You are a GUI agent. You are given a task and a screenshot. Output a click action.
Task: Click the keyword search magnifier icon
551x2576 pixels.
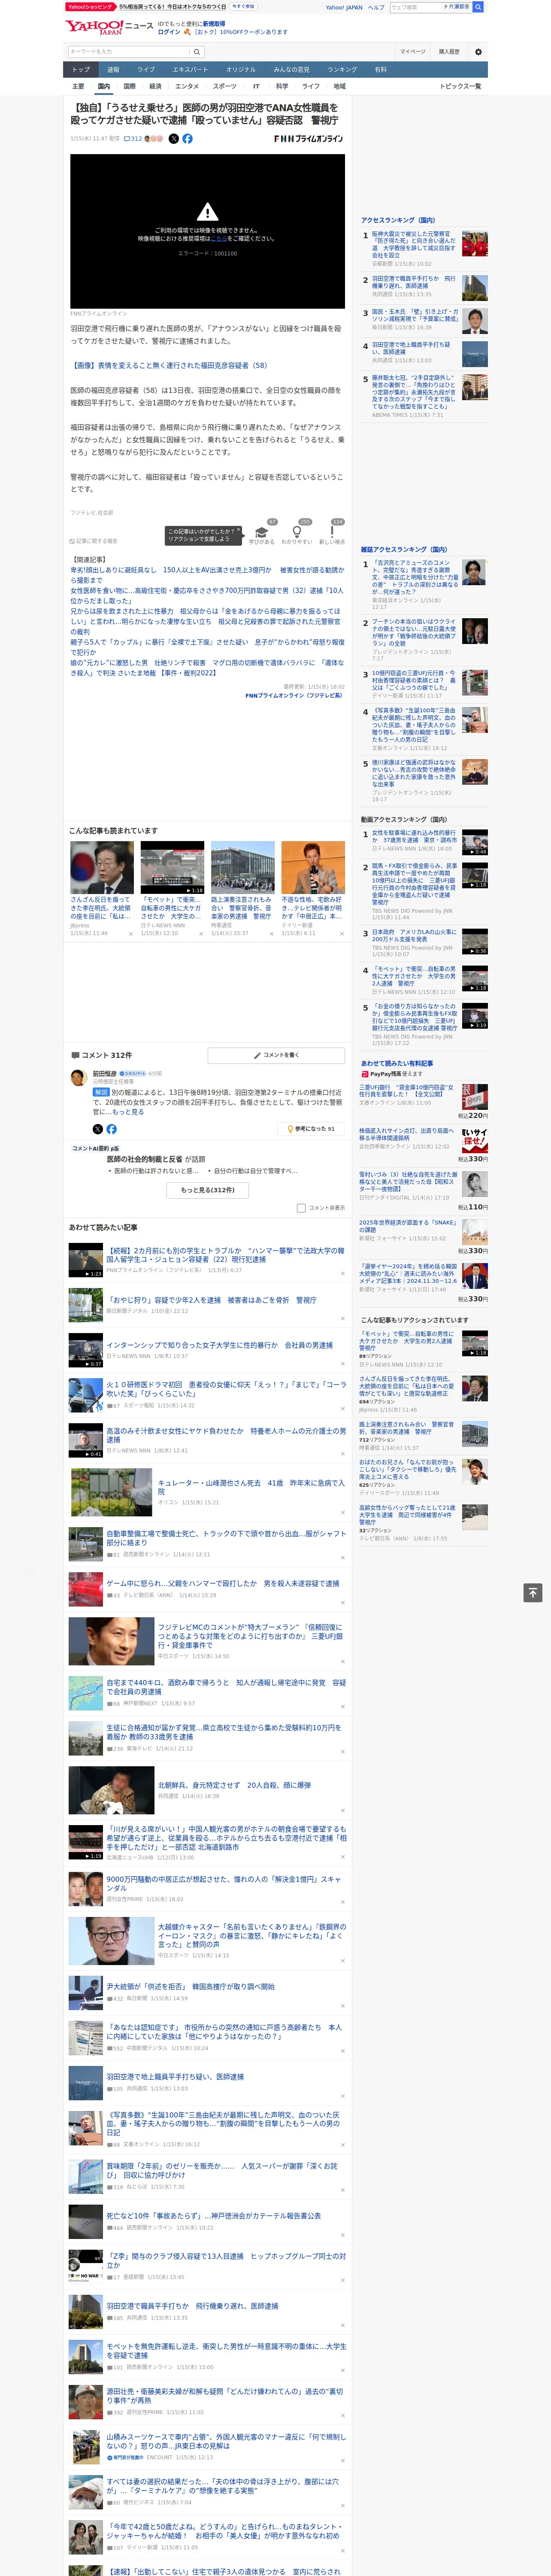click(x=197, y=52)
